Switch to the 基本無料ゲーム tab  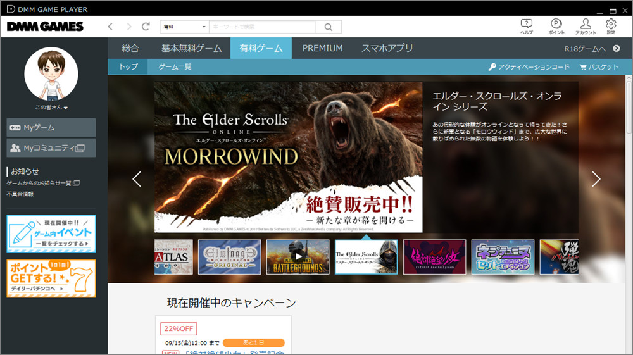(x=191, y=48)
